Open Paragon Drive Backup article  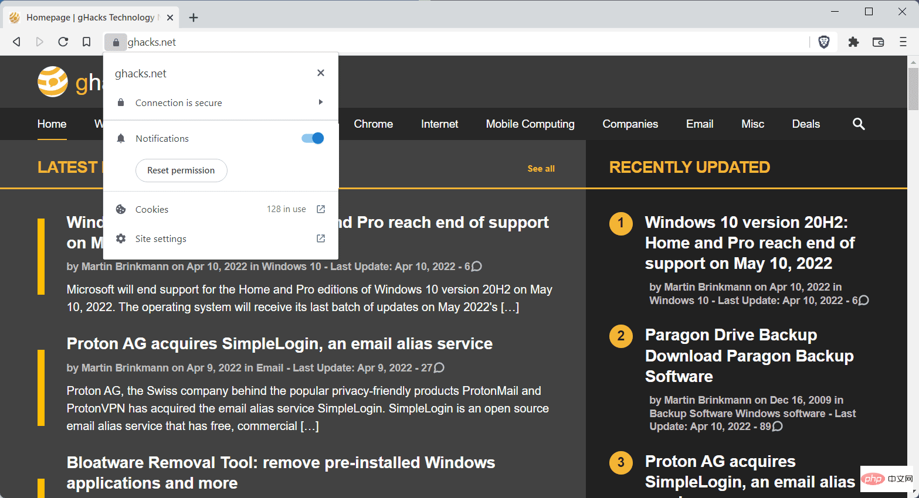pos(750,356)
